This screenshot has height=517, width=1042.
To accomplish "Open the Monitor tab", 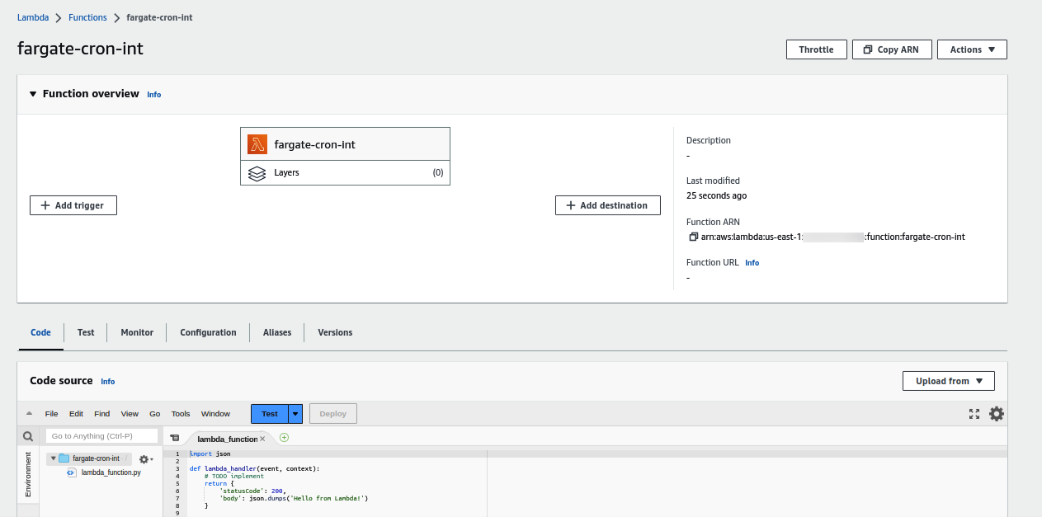I will point(137,332).
